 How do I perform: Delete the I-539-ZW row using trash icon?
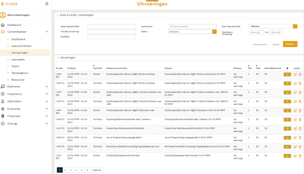tap(300, 156)
